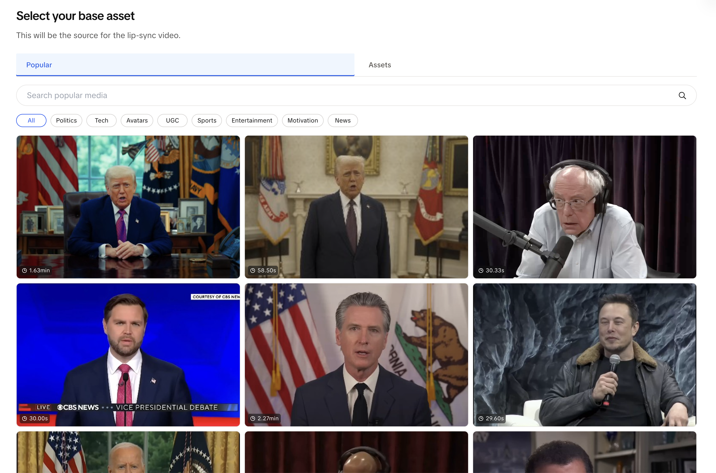Filter media by Entertainment
Image resolution: width=716 pixels, height=473 pixels.
pos(252,121)
